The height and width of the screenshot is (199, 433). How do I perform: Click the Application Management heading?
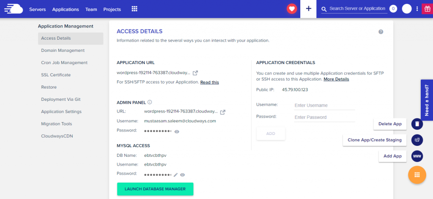66,26
